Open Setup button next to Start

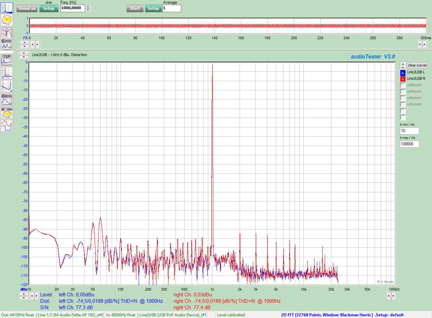153,8
